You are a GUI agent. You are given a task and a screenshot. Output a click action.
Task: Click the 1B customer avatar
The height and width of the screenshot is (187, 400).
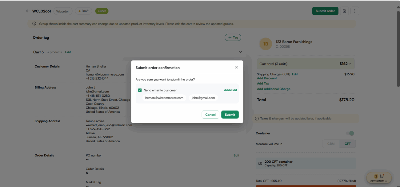click(x=266, y=44)
